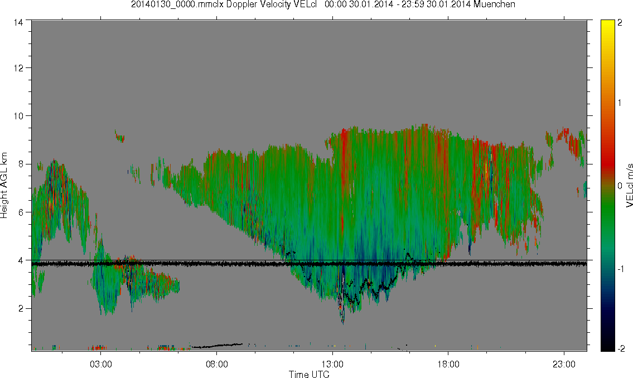Click the "Time UTC" x-axis label
This screenshot has width=633, height=378.
pyautogui.click(x=309, y=374)
